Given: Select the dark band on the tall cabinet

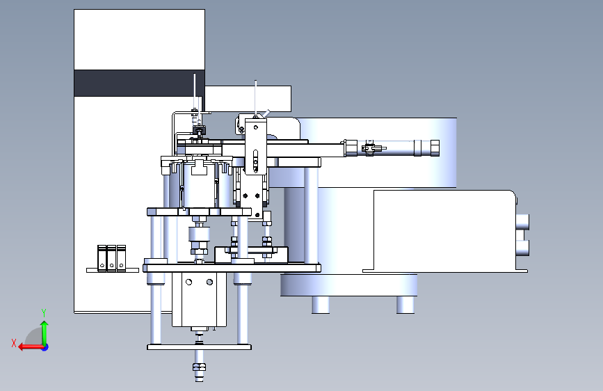Looking at the screenshot, I should coord(139,83).
